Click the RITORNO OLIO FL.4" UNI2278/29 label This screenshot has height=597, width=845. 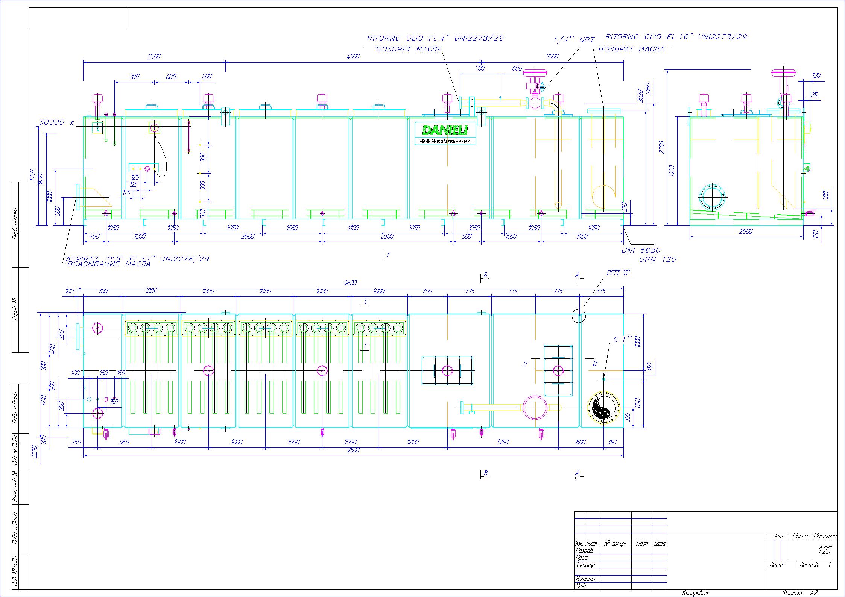435,38
